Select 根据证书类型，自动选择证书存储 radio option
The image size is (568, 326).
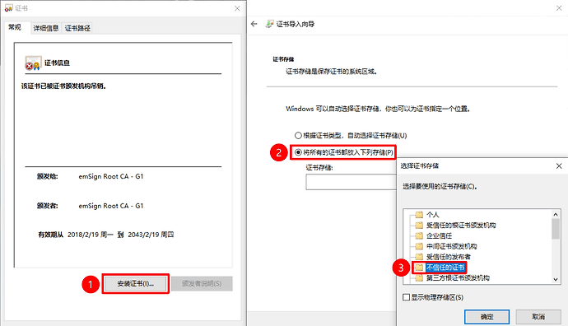351,136
